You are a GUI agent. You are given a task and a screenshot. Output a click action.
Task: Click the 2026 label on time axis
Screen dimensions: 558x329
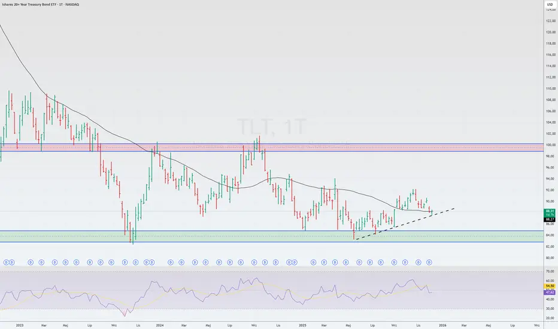(442, 325)
